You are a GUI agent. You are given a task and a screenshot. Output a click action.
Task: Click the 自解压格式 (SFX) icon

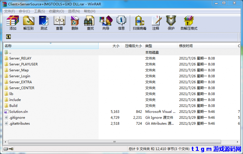[188, 23]
